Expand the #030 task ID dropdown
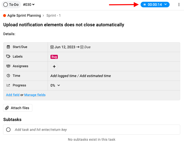The image size is (184, 145). (29, 5)
